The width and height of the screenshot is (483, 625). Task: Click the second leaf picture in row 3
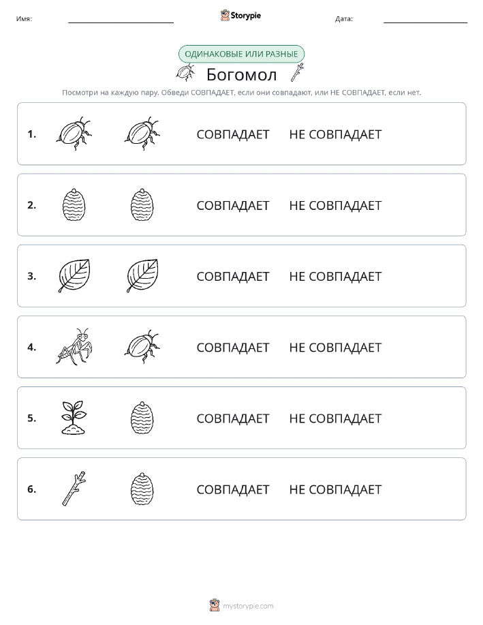pos(142,276)
